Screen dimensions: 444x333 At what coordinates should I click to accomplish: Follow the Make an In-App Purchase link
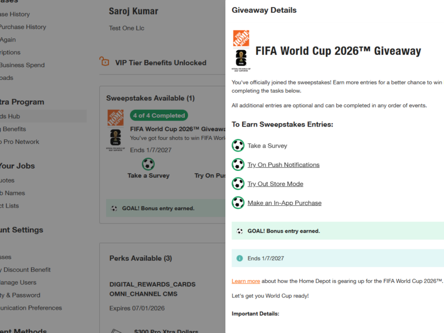[284, 203]
